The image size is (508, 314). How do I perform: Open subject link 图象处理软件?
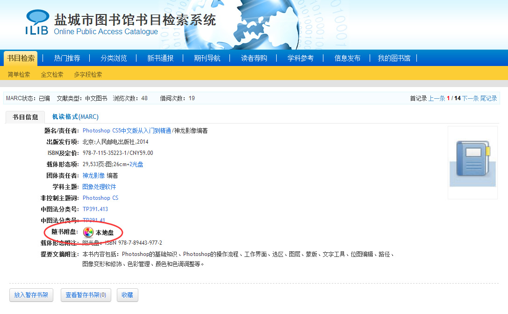tap(99, 187)
